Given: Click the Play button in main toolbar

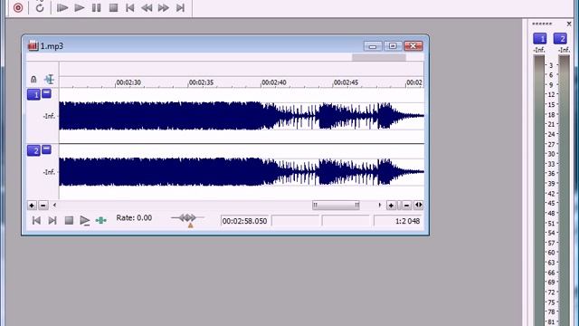Looking at the screenshot, I should click(79, 7).
